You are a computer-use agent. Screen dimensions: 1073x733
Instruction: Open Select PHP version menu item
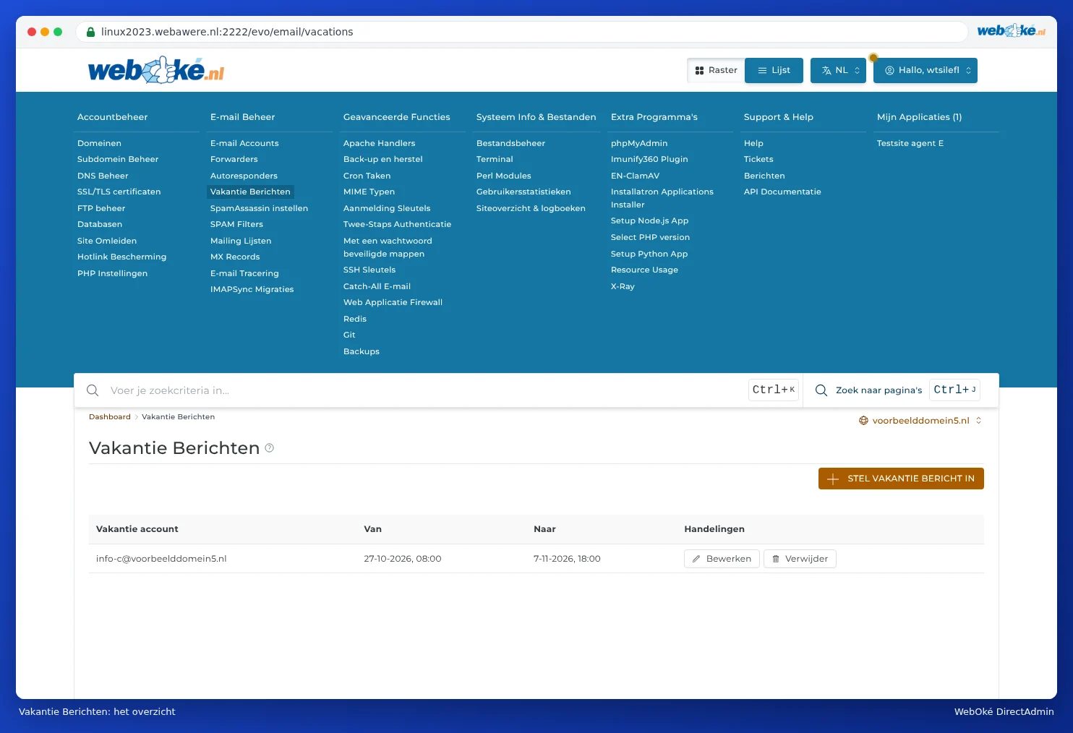[650, 237]
